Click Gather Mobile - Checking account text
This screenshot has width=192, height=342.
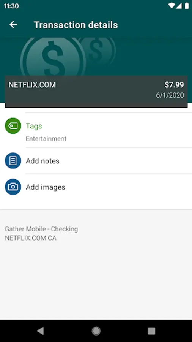(41, 229)
